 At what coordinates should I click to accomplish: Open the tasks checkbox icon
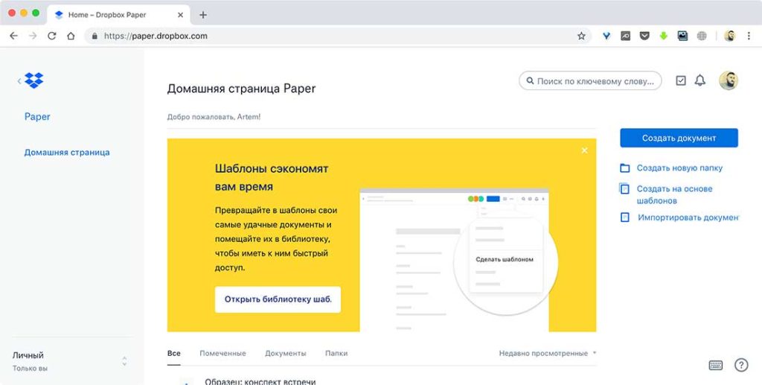tap(681, 80)
